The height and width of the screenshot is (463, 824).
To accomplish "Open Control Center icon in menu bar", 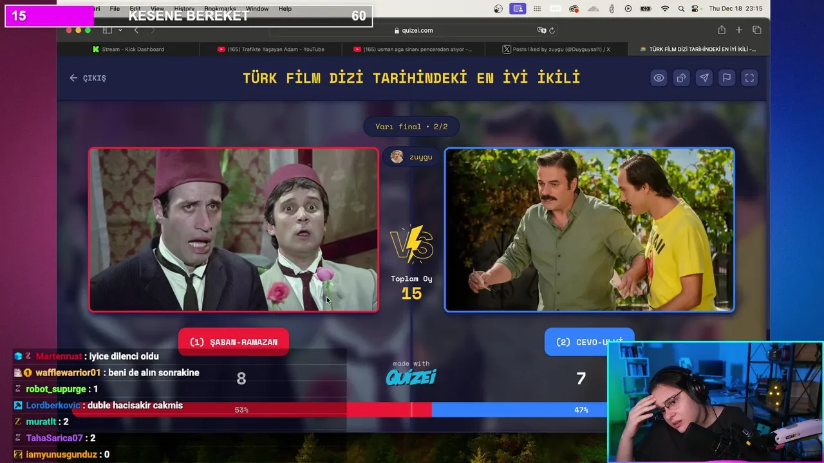I will point(695,9).
